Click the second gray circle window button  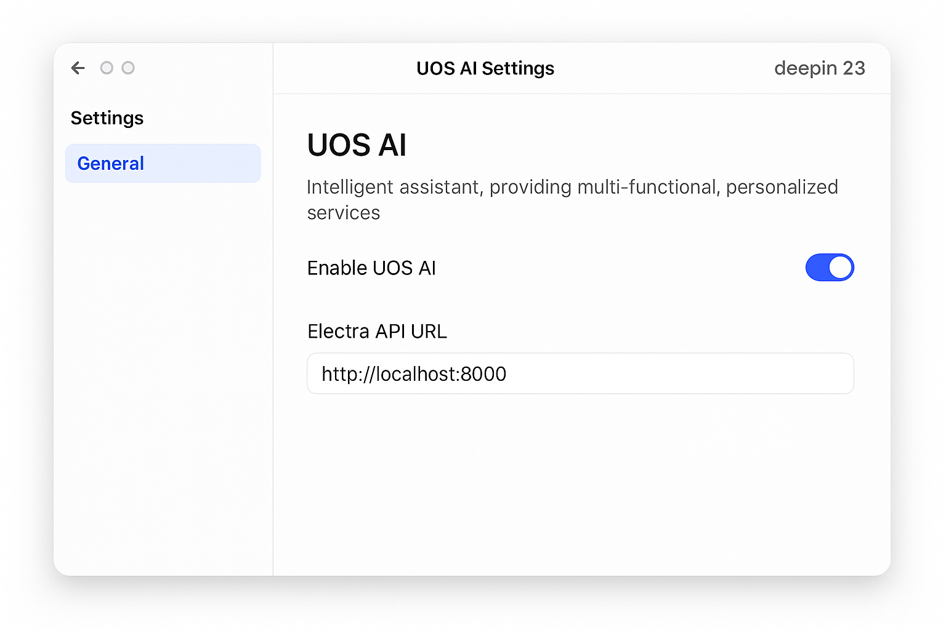coord(128,68)
